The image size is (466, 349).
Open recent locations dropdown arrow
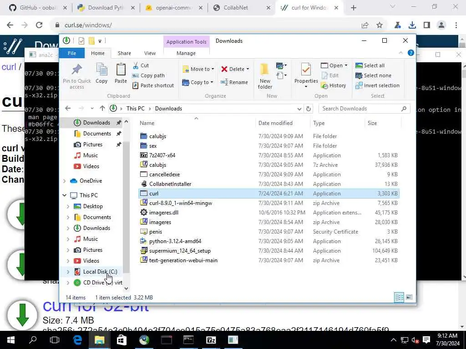point(92,109)
